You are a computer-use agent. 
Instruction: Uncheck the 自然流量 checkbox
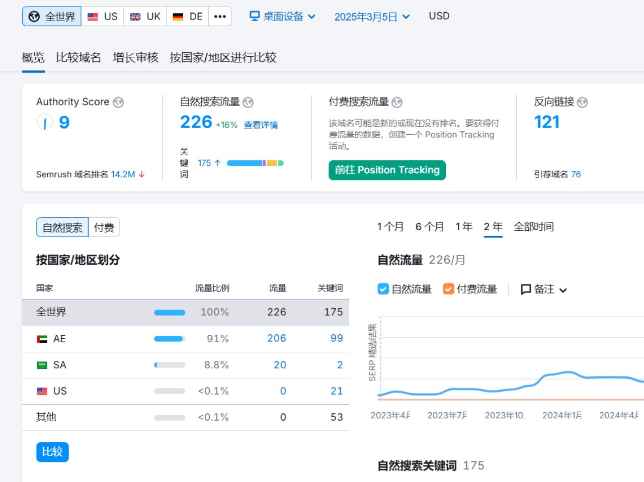pos(383,289)
